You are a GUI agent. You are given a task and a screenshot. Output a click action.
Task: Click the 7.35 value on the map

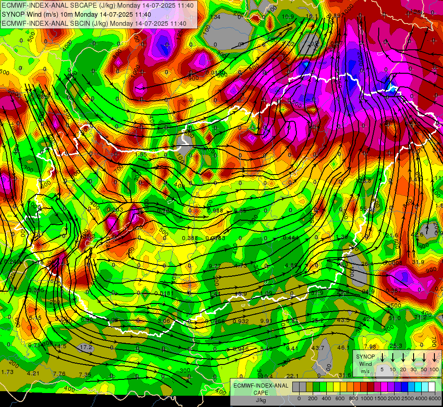pos(85,375)
